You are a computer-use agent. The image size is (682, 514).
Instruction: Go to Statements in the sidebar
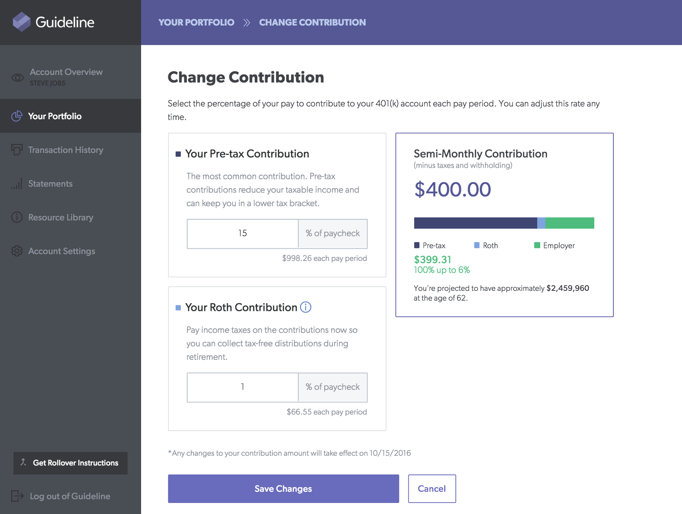(50, 184)
